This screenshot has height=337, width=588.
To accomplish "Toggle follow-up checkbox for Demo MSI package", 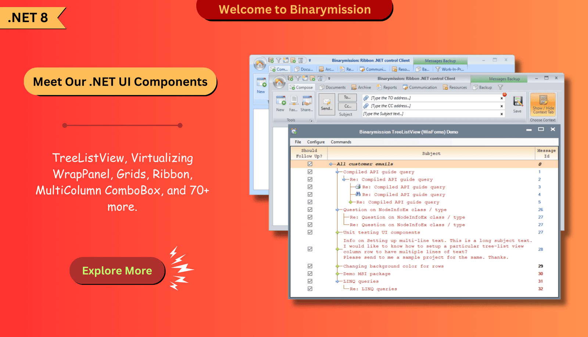I will coord(310,274).
